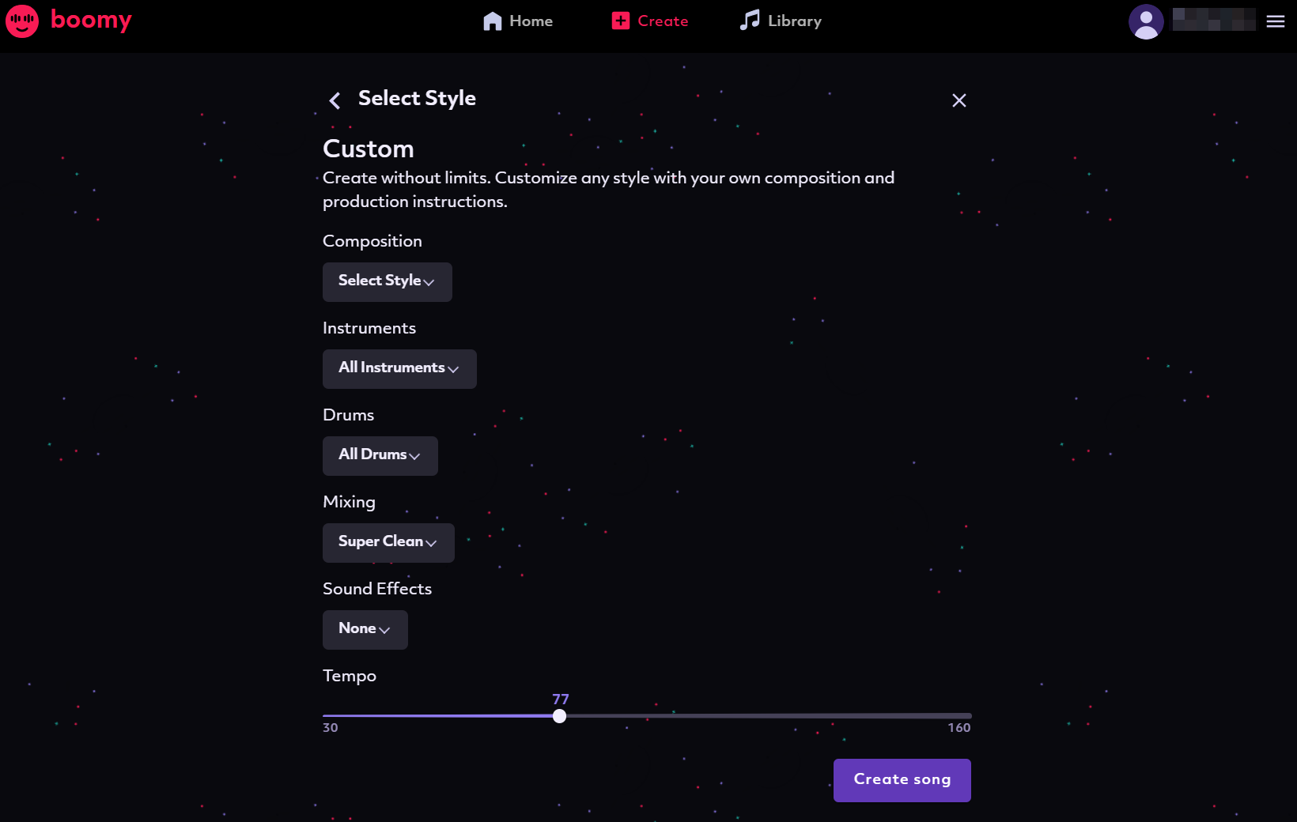The image size is (1297, 822).
Task: Expand the Sound Effects None dropdown
Action: 365,629
